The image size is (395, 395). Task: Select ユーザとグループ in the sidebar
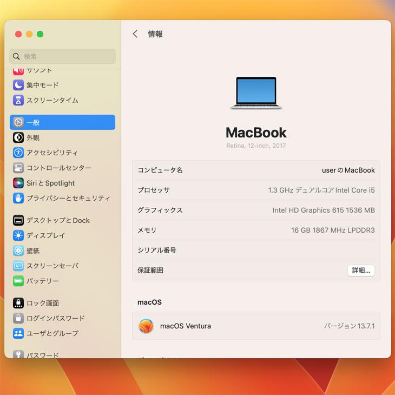[x=52, y=333]
